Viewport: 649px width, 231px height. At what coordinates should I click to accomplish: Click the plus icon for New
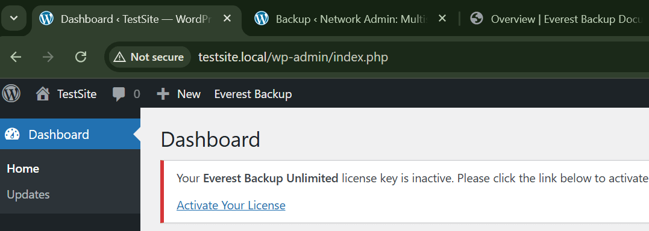pos(163,94)
